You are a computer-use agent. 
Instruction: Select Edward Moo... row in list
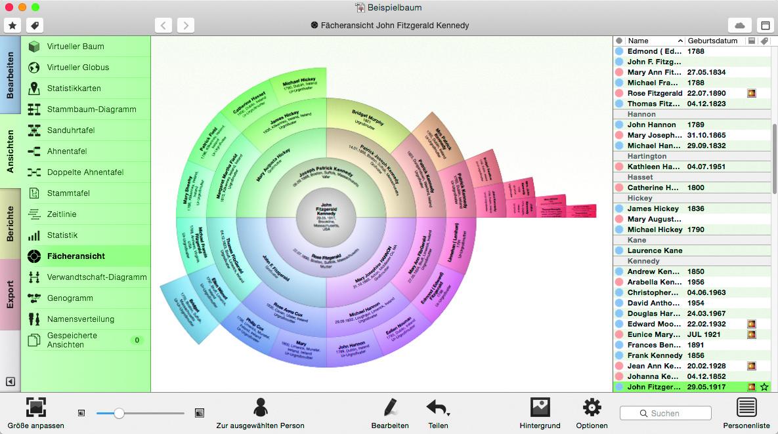pos(692,324)
